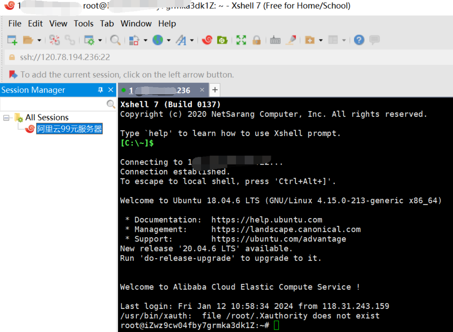The image size is (453, 332).
Task: Open the File menu
Action: (15, 24)
